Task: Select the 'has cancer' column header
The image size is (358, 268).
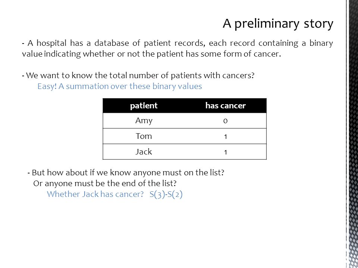Action: tap(225, 106)
